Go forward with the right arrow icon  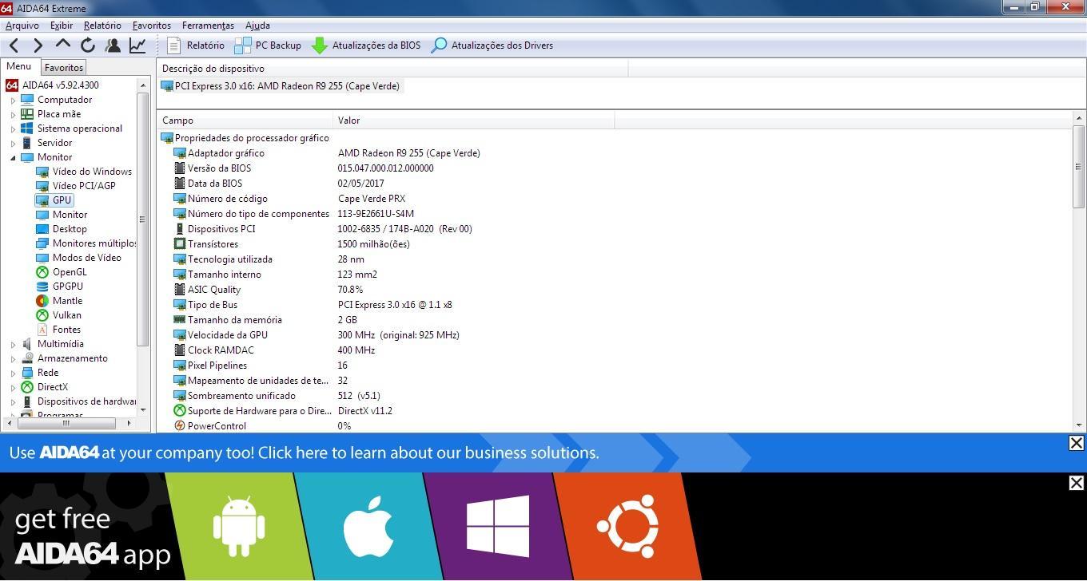(38, 45)
